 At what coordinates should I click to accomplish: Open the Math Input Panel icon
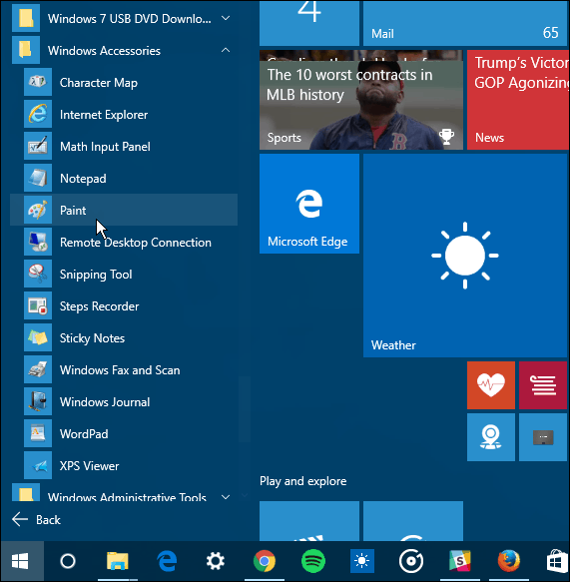coord(38,146)
